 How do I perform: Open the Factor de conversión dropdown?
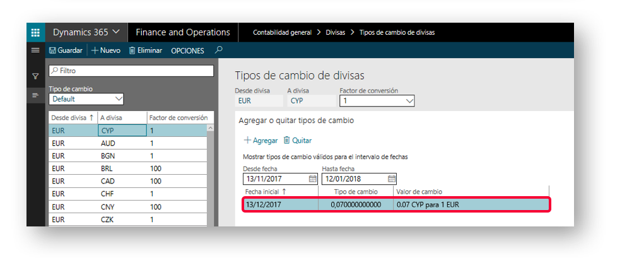click(377, 101)
